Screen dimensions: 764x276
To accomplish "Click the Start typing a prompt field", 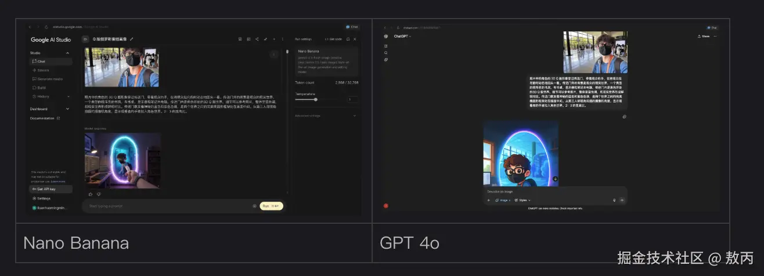I will click(x=168, y=206).
